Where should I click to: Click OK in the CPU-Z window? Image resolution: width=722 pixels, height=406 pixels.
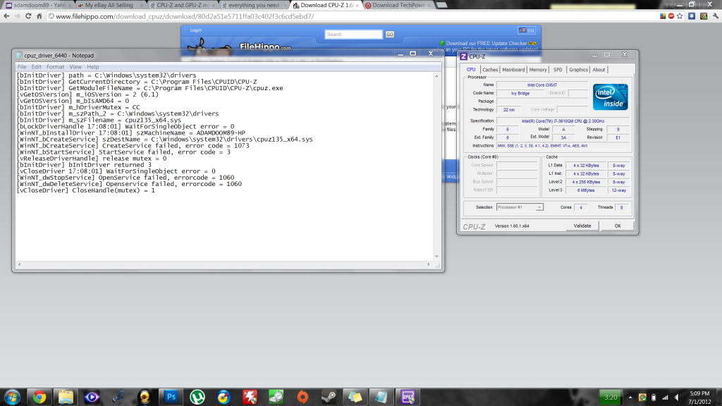[618, 226]
